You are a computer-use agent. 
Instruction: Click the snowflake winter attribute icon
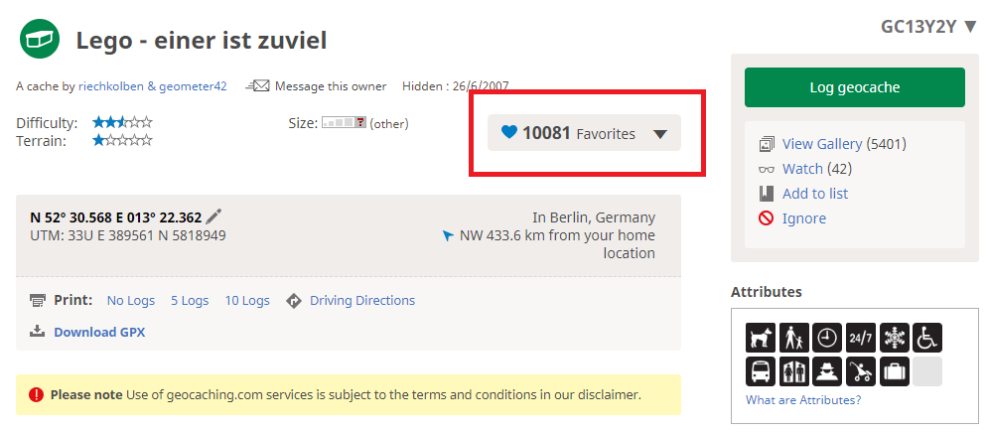[x=894, y=338]
